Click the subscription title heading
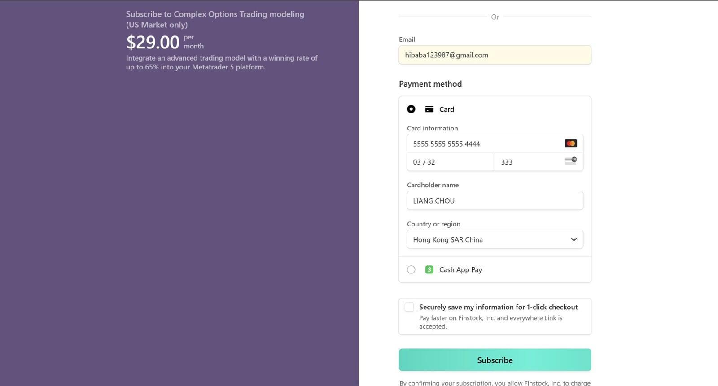 tap(215, 19)
